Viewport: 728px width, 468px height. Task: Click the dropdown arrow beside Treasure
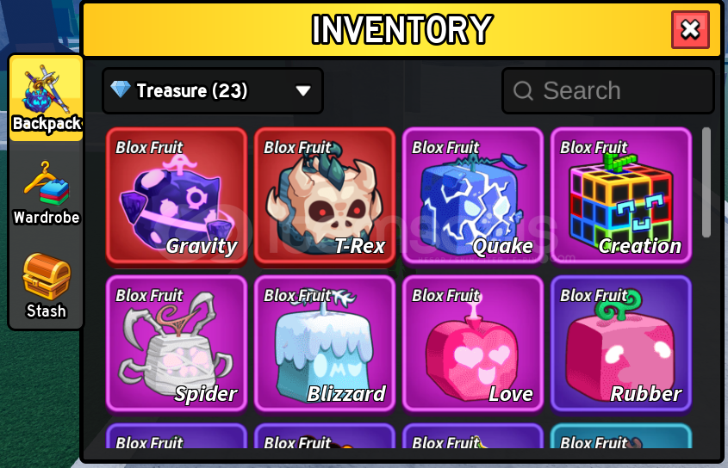point(303,90)
